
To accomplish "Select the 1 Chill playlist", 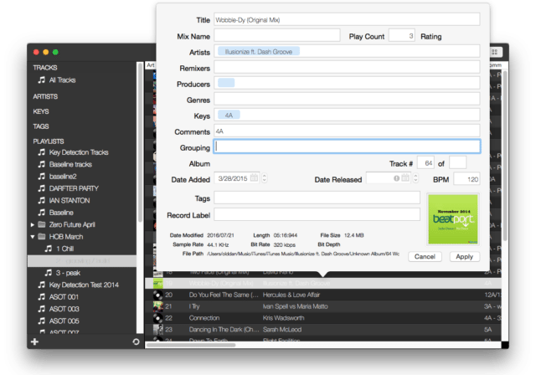I will 65,249.
